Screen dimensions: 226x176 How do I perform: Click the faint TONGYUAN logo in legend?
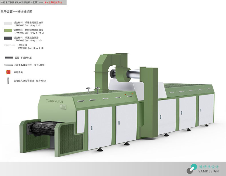pos(9,45)
